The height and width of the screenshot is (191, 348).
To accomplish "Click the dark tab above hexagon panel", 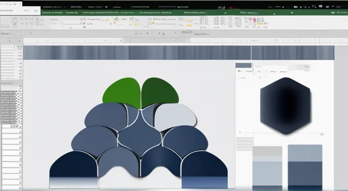I will pyautogui.click(x=243, y=66).
